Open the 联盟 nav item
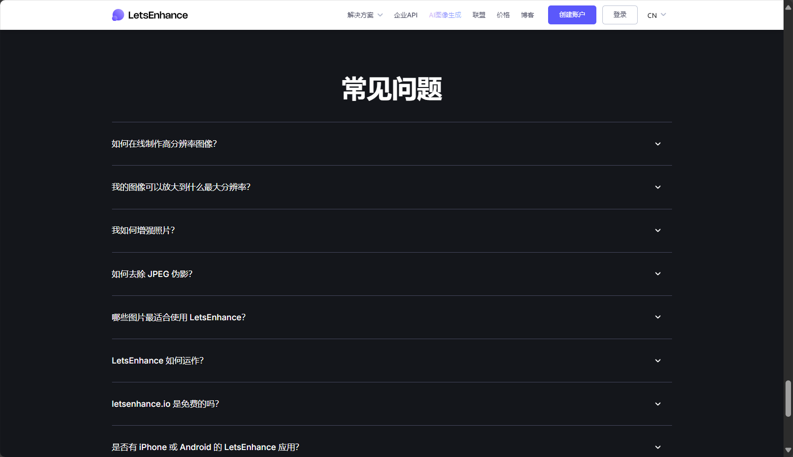This screenshot has height=457, width=793. click(479, 15)
